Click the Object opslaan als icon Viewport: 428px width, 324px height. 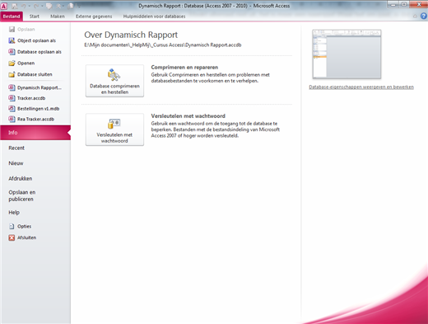click(x=12, y=40)
